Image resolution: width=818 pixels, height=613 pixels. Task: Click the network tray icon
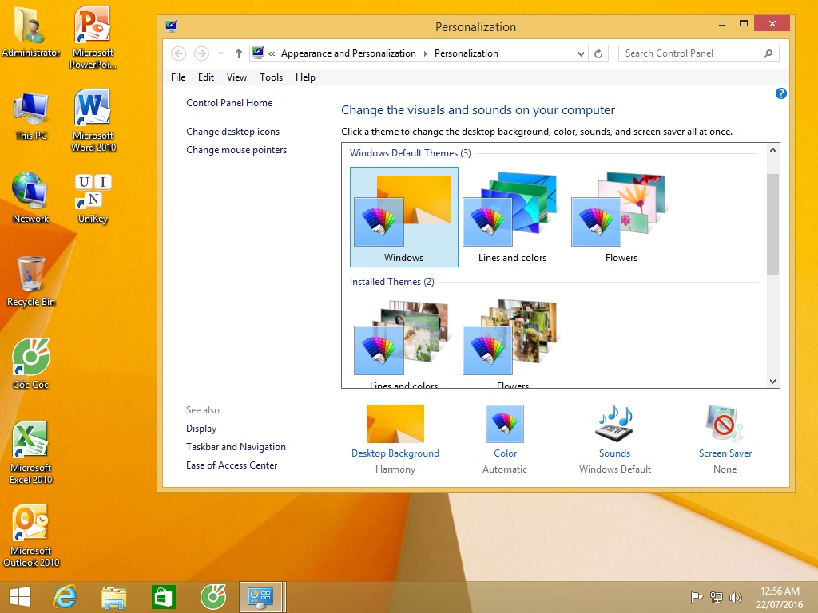pyautogui.click(x=717, y=597)
